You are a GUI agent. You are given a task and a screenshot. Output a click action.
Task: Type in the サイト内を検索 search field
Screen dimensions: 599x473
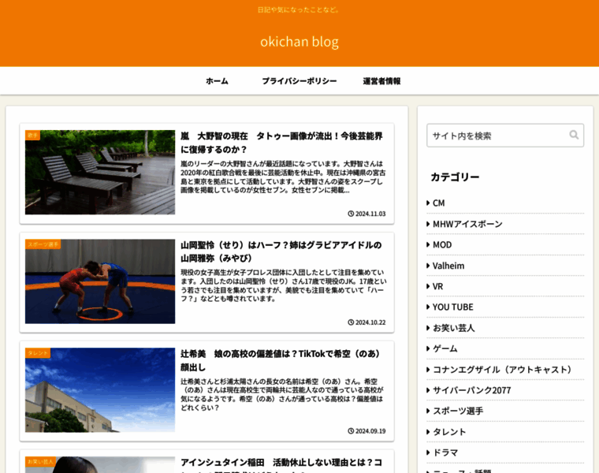tap(497, 136)
